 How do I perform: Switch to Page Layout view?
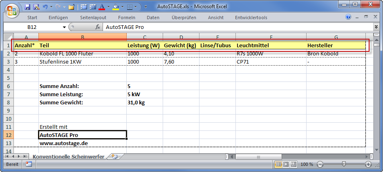pos(286,164)
